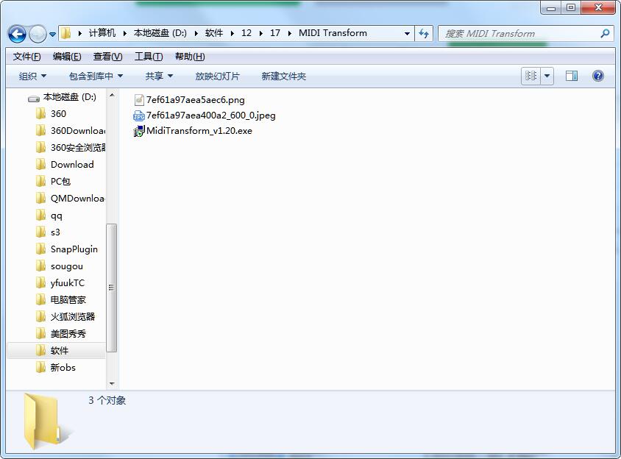Viewport: 621px width, 459px height.
Task: Expand the arrow after 本地磁盘 (D:) breadcrumb
Action: click(x=196, y=33)
